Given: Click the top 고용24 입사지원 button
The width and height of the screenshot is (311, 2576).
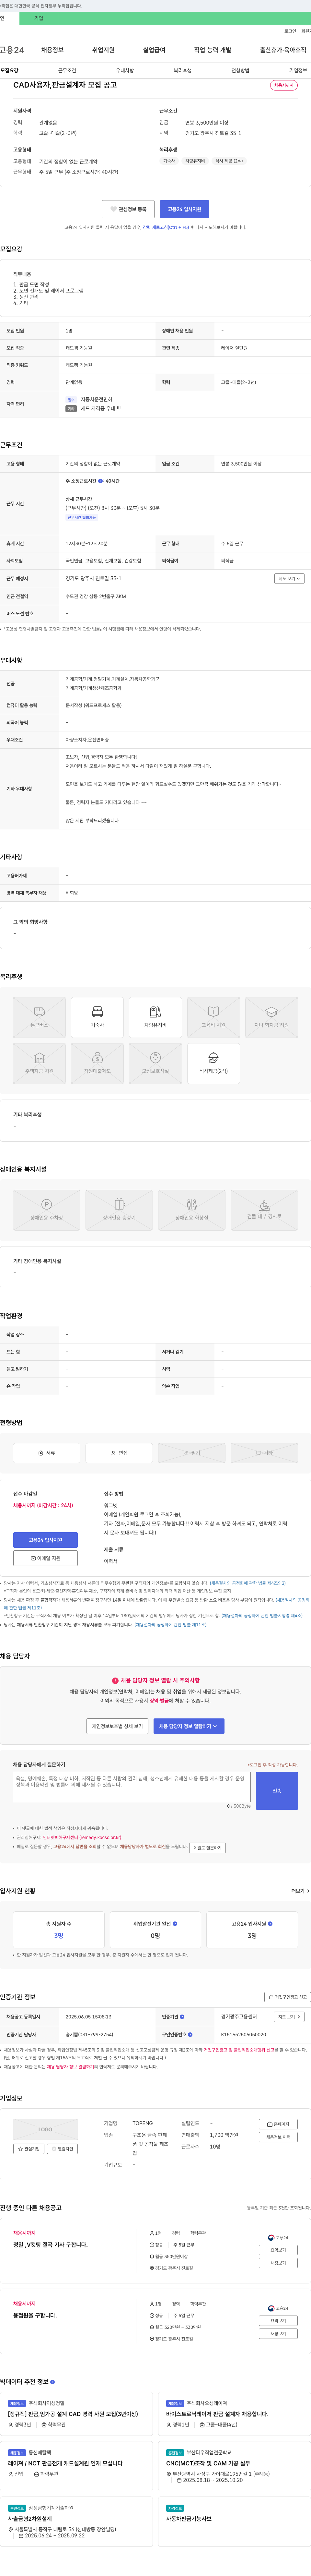Looking at the screenshot, I should point(184,209).
